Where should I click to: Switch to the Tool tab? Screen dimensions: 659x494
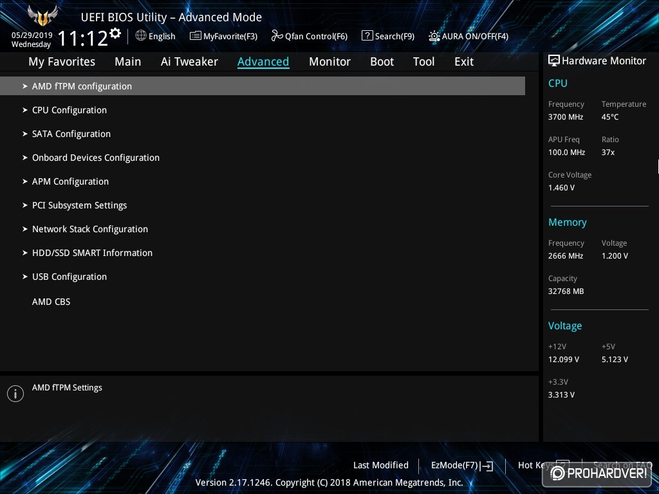423,62
